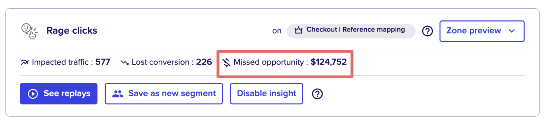Click the See replays button
This screenshot has width=545, height=128.
tap(59, 94)
